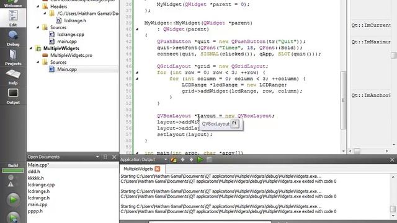Click the Application Output scrollbar up arrow
397x223 pixels.
click(393, 177)
